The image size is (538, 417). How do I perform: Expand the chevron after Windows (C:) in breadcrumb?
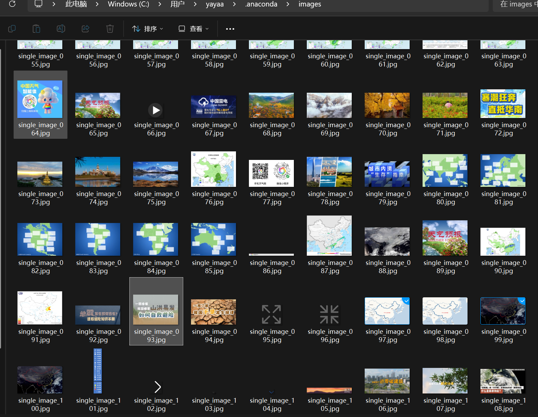pyautogui.click(x=160, y=4)
